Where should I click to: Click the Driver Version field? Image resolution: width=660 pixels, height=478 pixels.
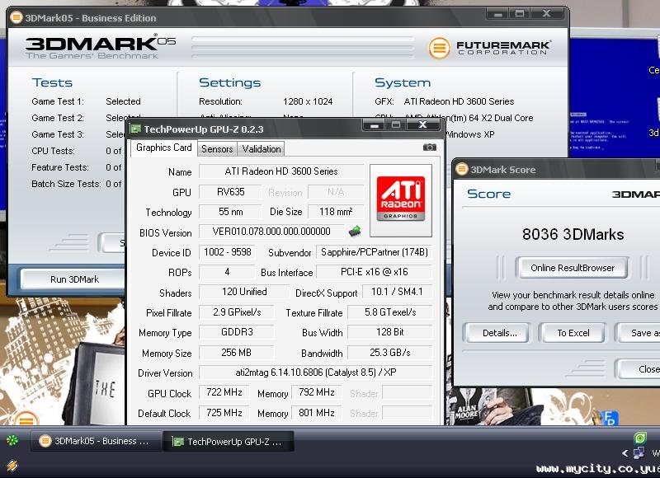coord(316,372)
